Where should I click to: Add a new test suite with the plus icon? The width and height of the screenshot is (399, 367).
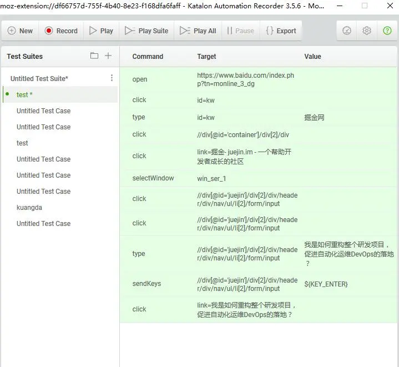108,56
